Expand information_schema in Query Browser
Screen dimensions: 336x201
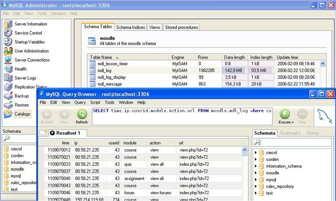coord(256,166)
